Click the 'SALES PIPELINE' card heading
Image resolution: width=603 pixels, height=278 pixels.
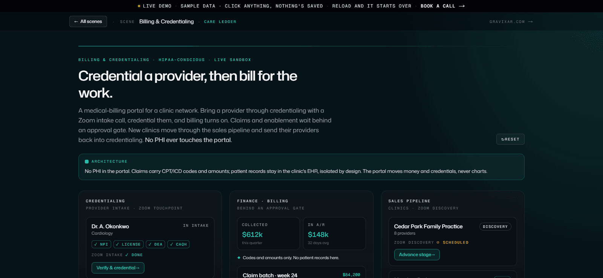click(x=409, y=201)
